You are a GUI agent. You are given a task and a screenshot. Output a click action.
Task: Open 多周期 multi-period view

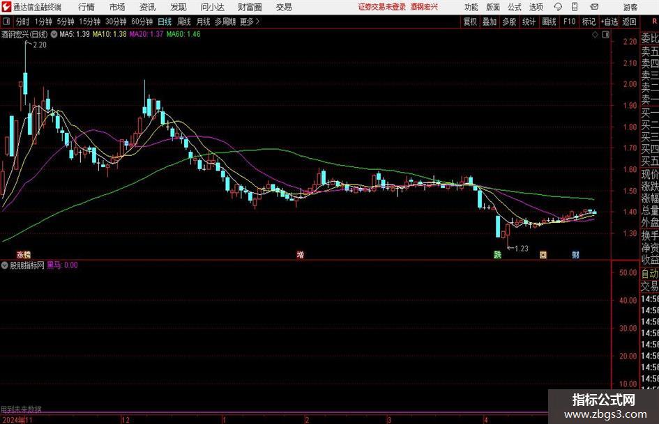[x=225, y=22]
